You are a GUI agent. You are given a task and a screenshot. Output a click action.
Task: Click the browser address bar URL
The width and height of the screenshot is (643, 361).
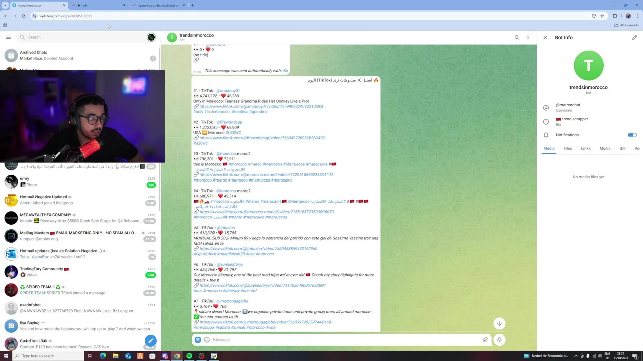coord(66,16)
